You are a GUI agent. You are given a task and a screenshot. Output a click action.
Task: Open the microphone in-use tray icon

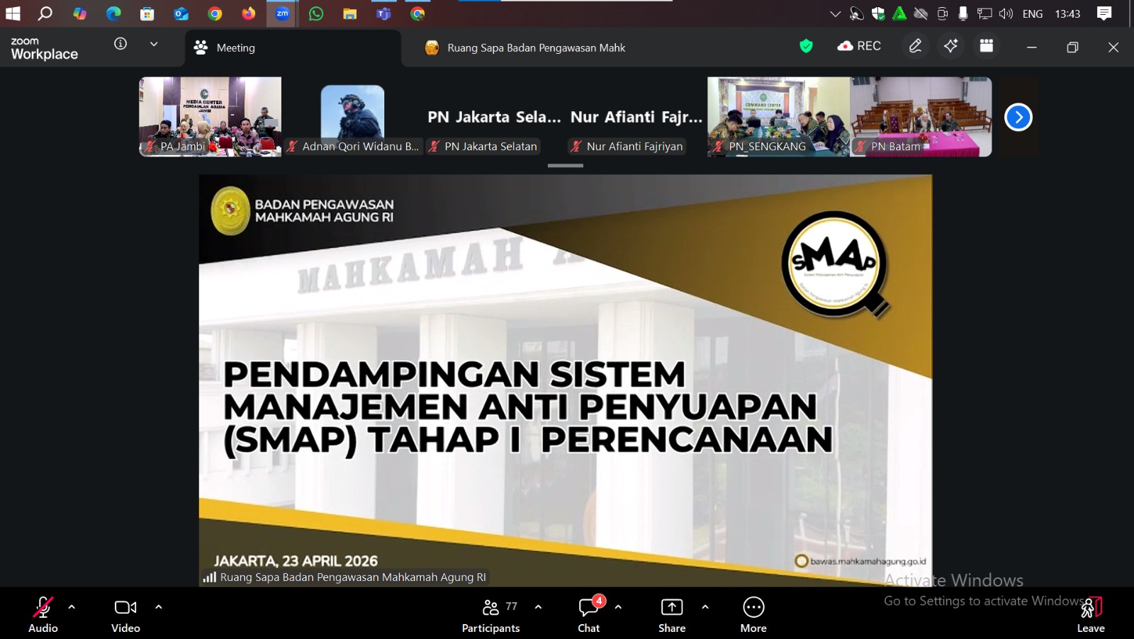963,13
